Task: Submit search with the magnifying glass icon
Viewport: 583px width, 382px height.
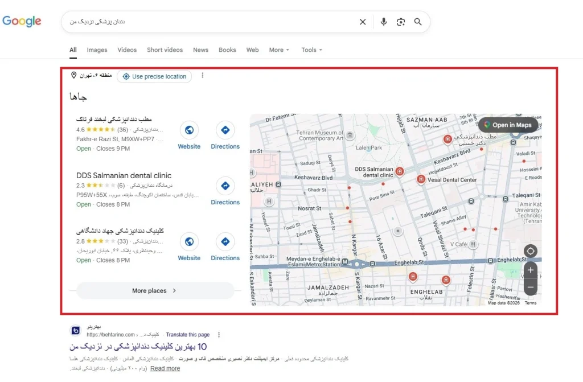Action: tap(417, 22)
